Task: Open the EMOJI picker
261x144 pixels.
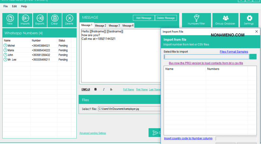Action: pos(85,89)
